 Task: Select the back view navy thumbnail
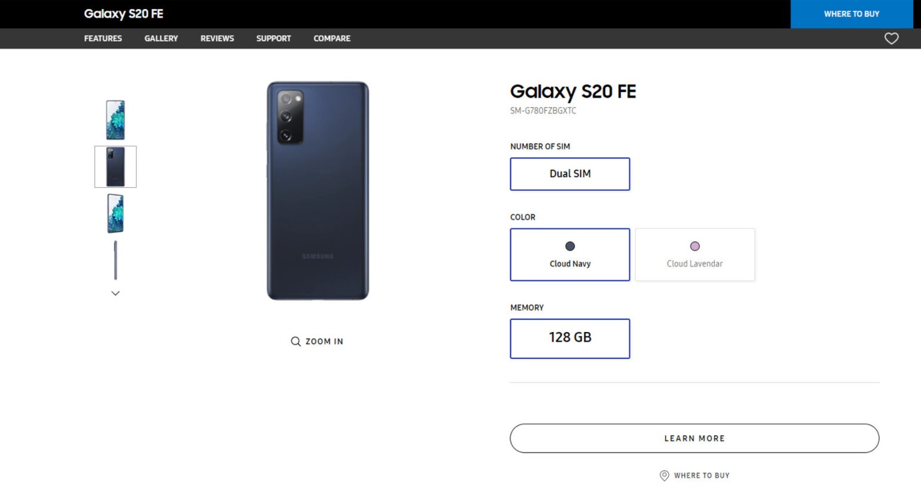tap(116, 167)
